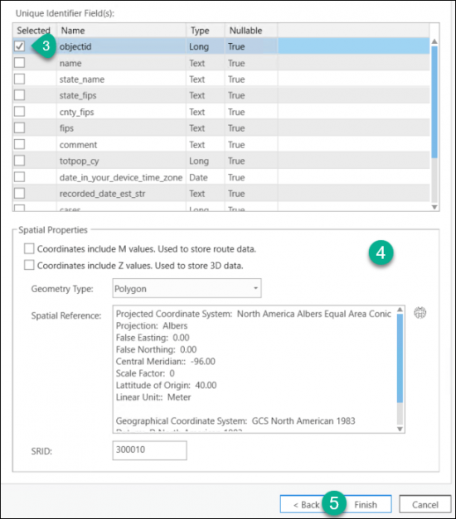Enable Coordinates include M values option
The height and width of the screenshot is (519, 456).
click(x=29, y=248)
